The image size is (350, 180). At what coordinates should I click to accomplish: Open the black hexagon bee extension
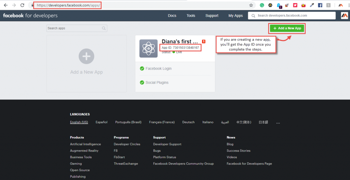(x=270, y=5)
